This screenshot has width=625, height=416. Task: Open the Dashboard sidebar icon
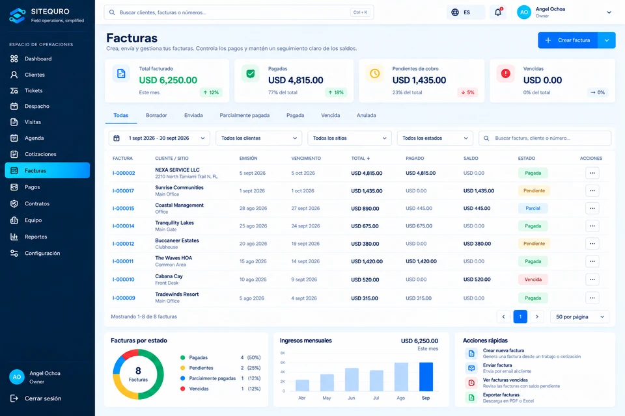tap(14, 59)
